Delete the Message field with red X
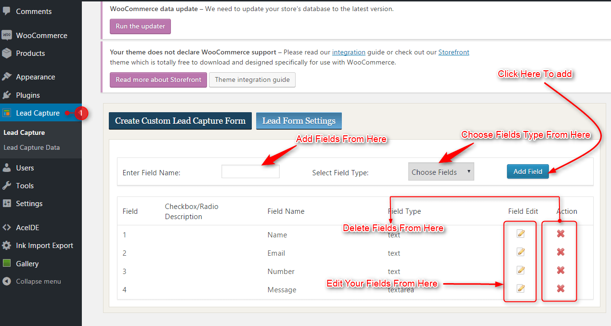The height and width of the screenshot is (326, 611). pos(560,288)
